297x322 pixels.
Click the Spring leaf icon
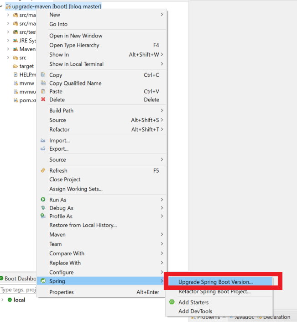point(43,281)
